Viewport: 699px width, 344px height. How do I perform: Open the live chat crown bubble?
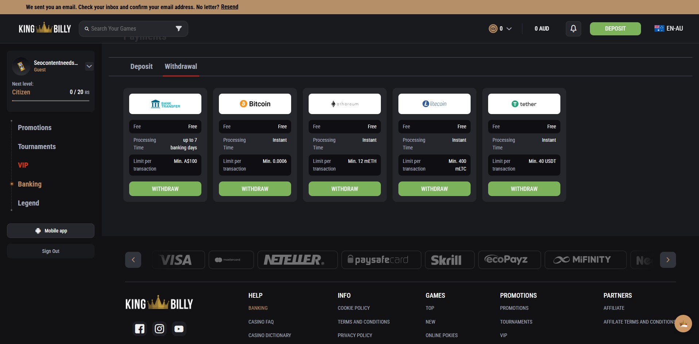pyautogui.click(x=683, y=324)
